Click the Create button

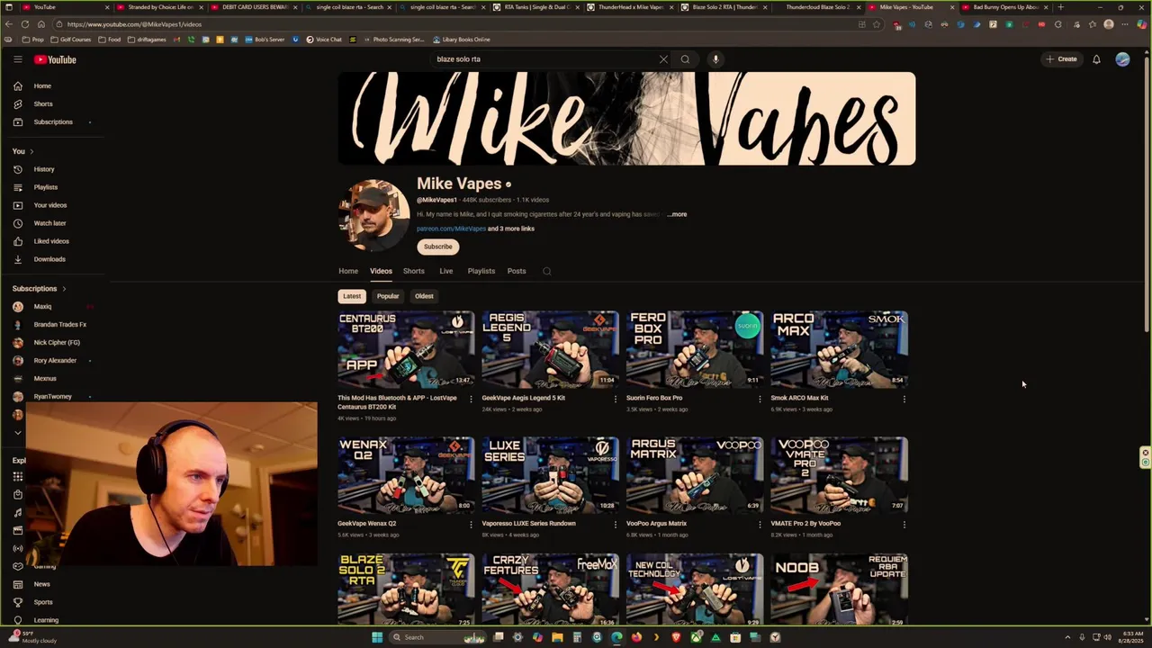(1061, 59)
